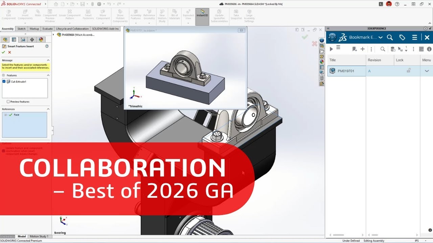Viewport: 433px width, 243px height.
Task: Click the Options gear in title bar
Action: pos(99,4)
